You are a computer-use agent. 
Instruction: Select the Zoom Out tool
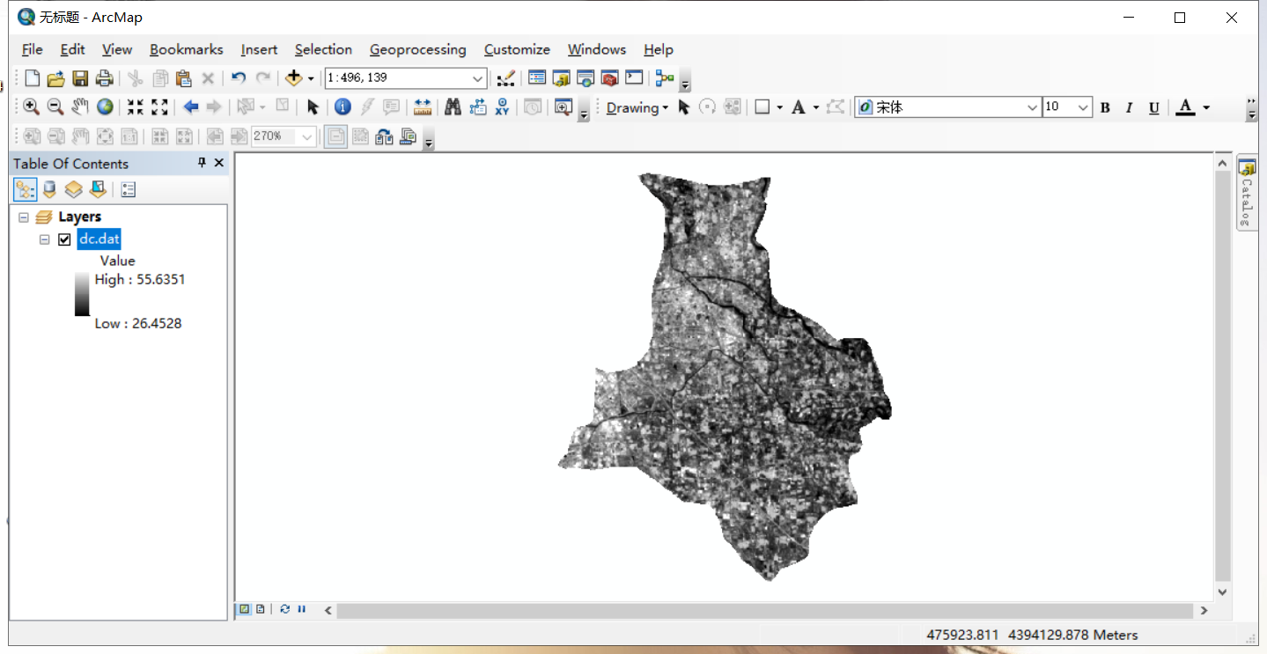tap(55, 107)
